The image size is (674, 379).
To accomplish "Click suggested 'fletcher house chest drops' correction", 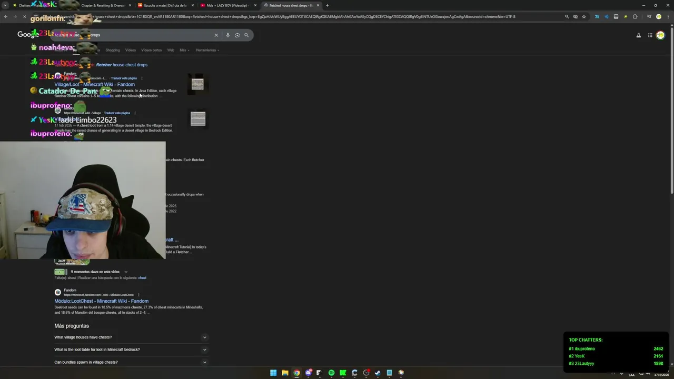I will point(122,65).
